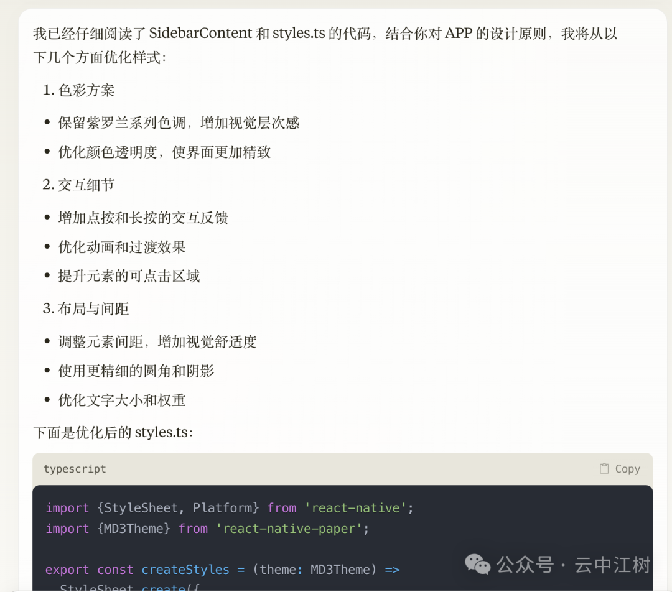Click the bullet '使用更精细的圆角和阴影'
This screenshot has width=672, height=592.
pyautogui.click(x=136, y=371)
